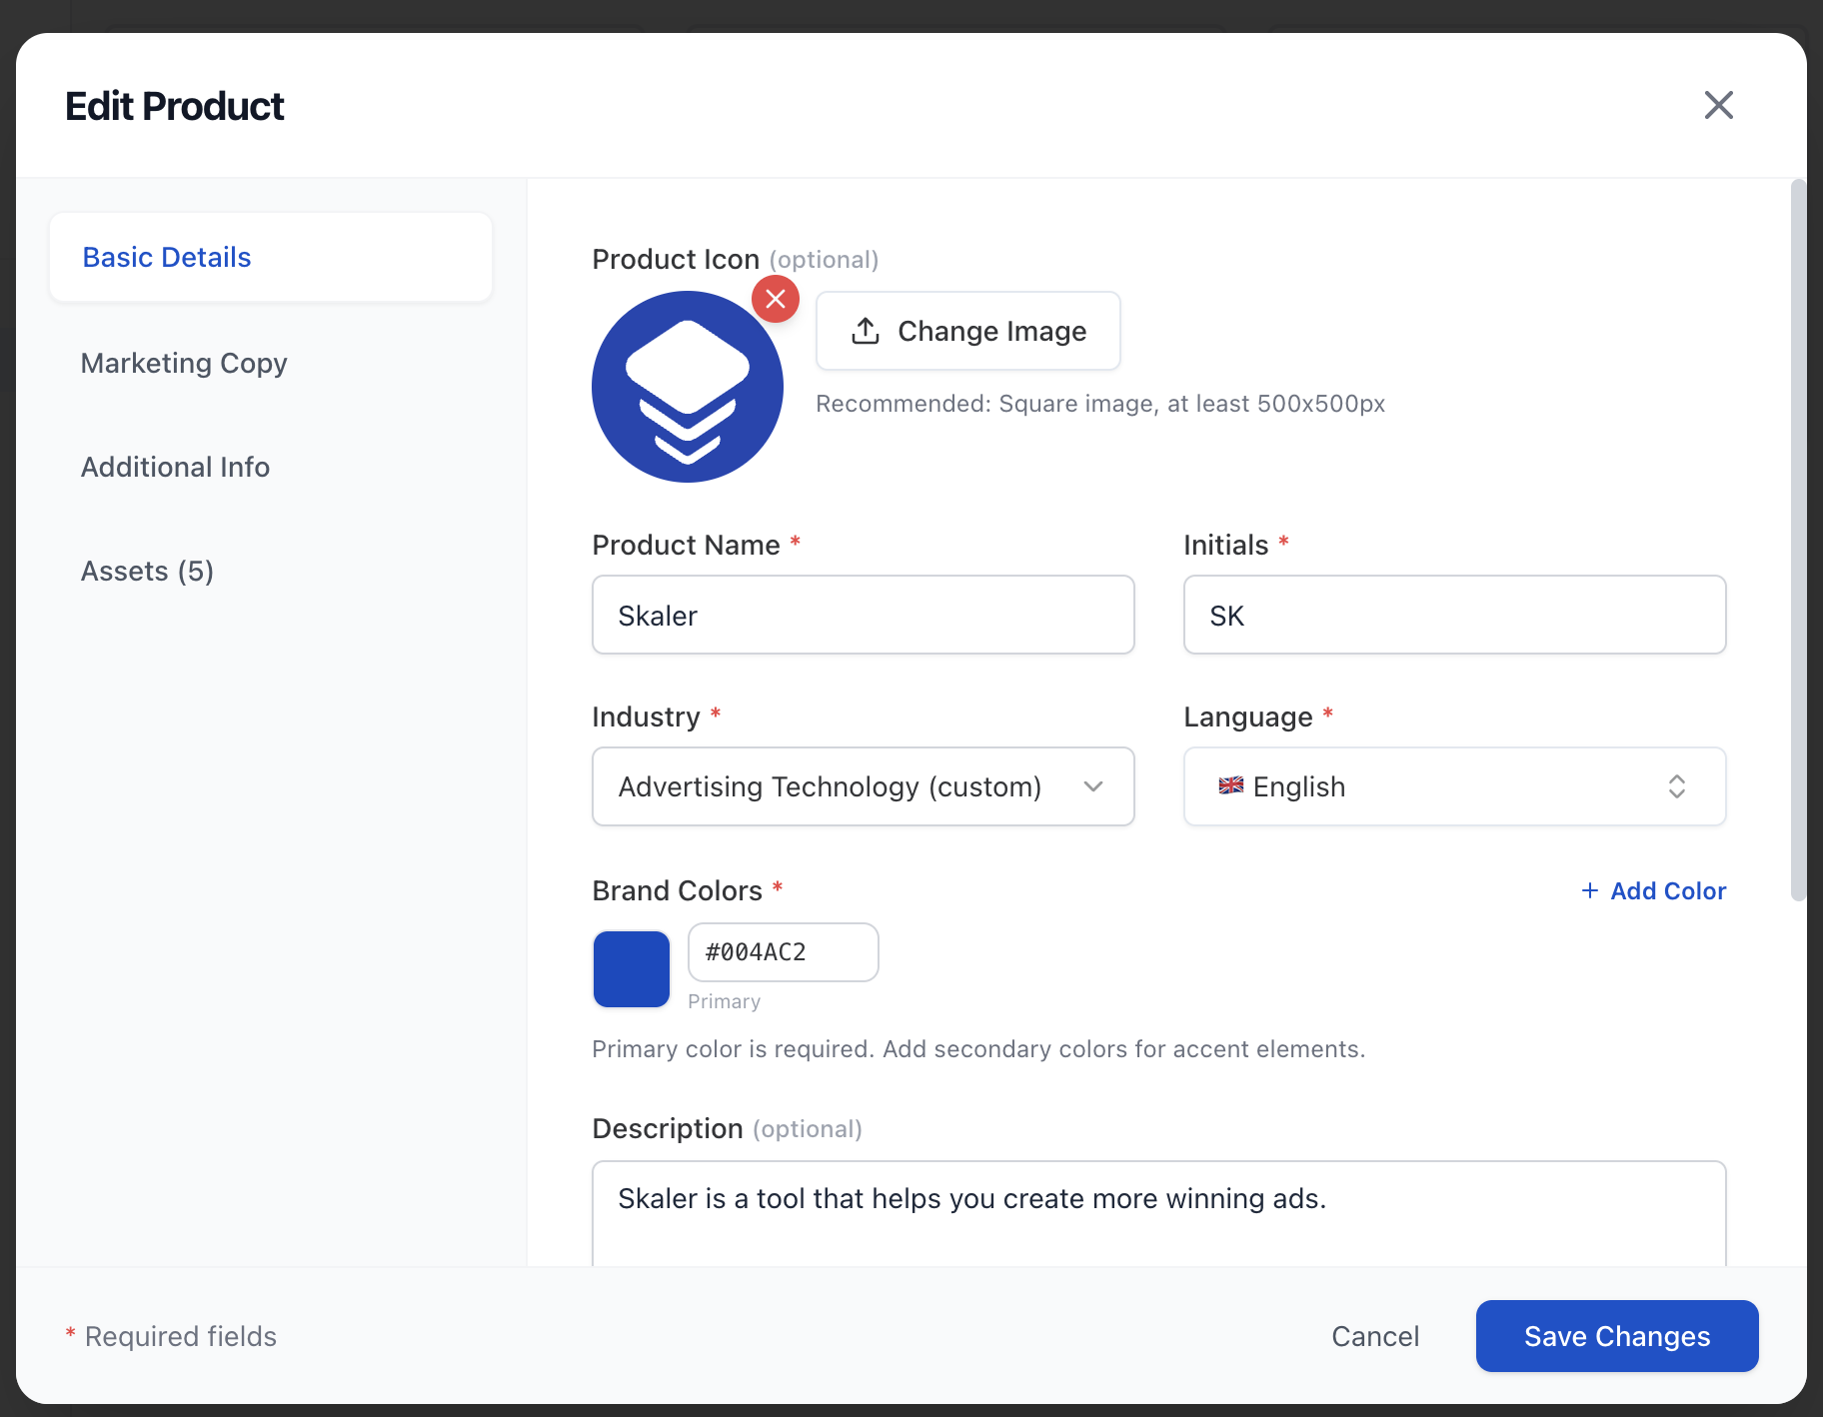
Task: Focus the Product Name field
Action: tap(864, 615)
